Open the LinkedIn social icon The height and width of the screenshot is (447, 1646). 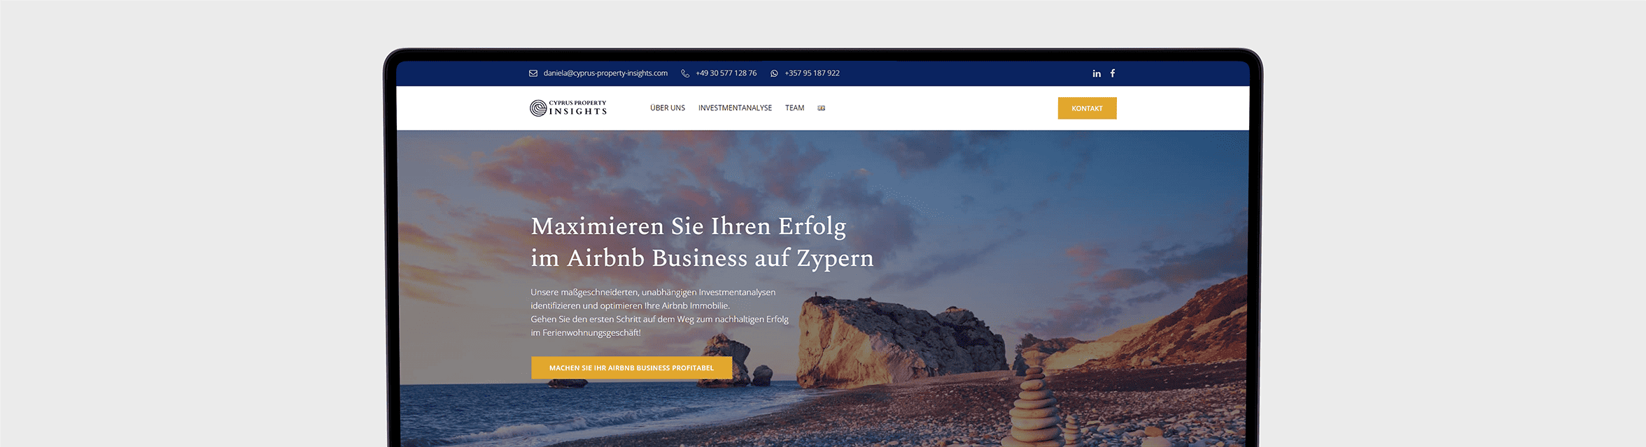coord(1097,73)
